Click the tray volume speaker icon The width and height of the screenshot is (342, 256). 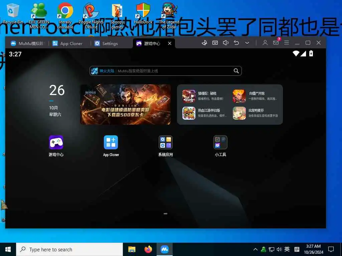pyautogui.click(x=279, y=249)
